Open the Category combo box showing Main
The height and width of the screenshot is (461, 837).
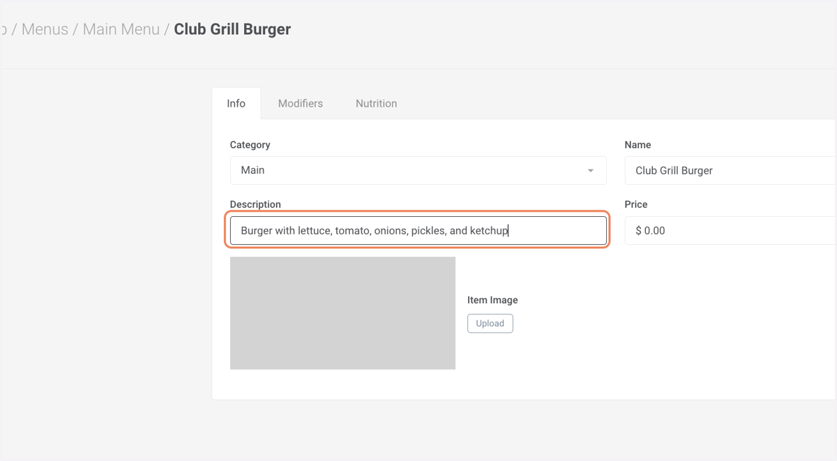pyautogui.click(x=418, y=170)
